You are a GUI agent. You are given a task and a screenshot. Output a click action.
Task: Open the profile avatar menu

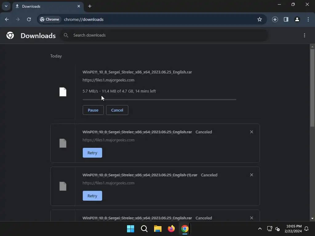pyautogui.click(x=297, y=19)
